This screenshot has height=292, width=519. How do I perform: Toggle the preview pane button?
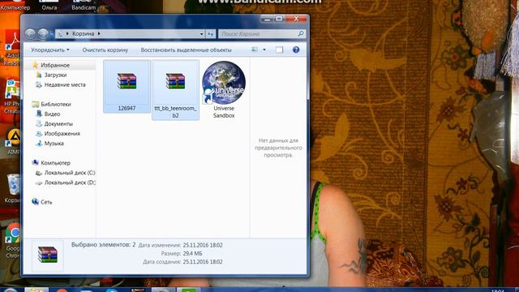click(x=279, y=49)
